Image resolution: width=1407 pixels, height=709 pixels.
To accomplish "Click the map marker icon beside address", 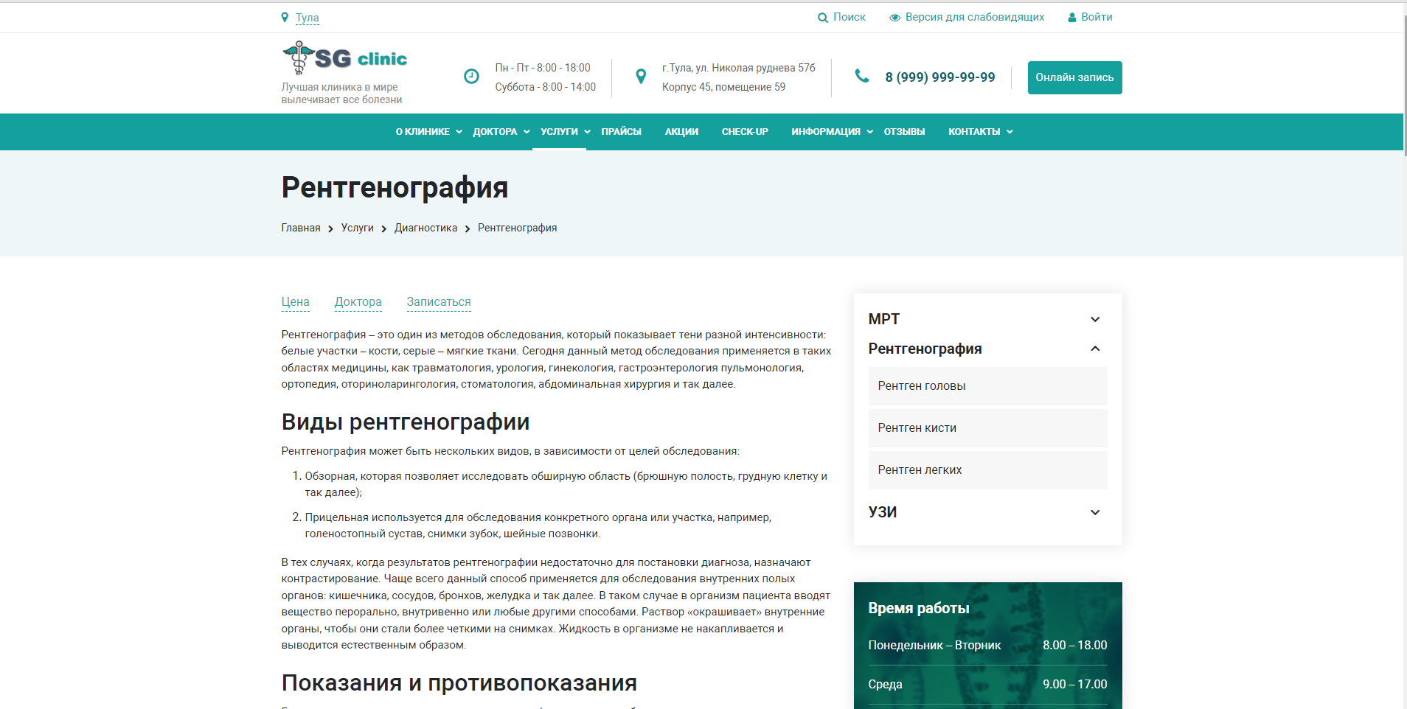I will [x=641, y=76].
